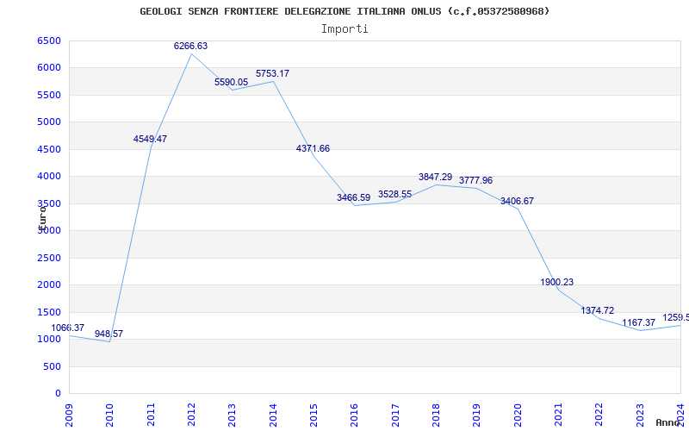Click the 2016 x-axis year label

click(x=355, y=415)
